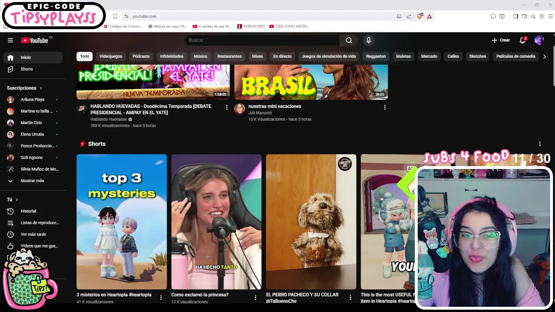Open options for Como exclamó la princesa short

click(x=255, y=298)
